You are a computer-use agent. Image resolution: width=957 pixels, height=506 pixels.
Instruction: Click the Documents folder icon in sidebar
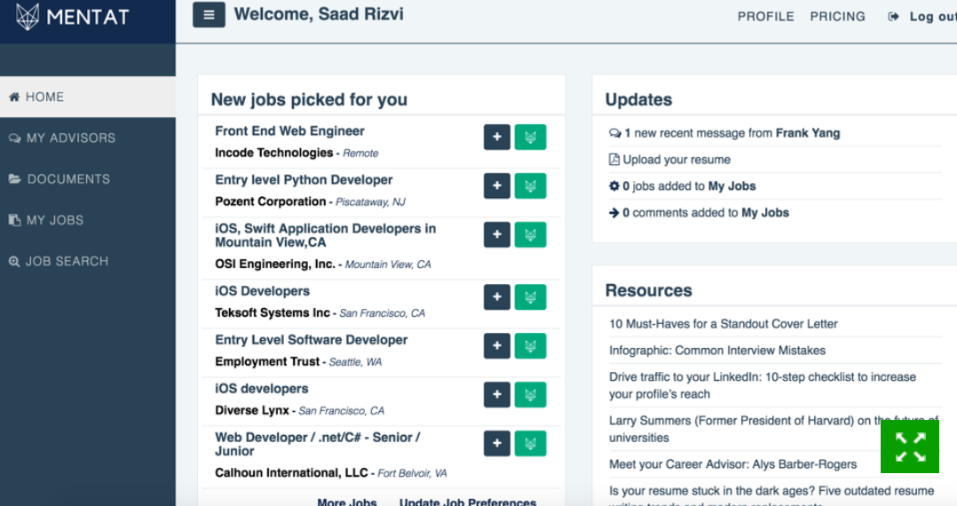pyautogui.click(x=14, y=178)
